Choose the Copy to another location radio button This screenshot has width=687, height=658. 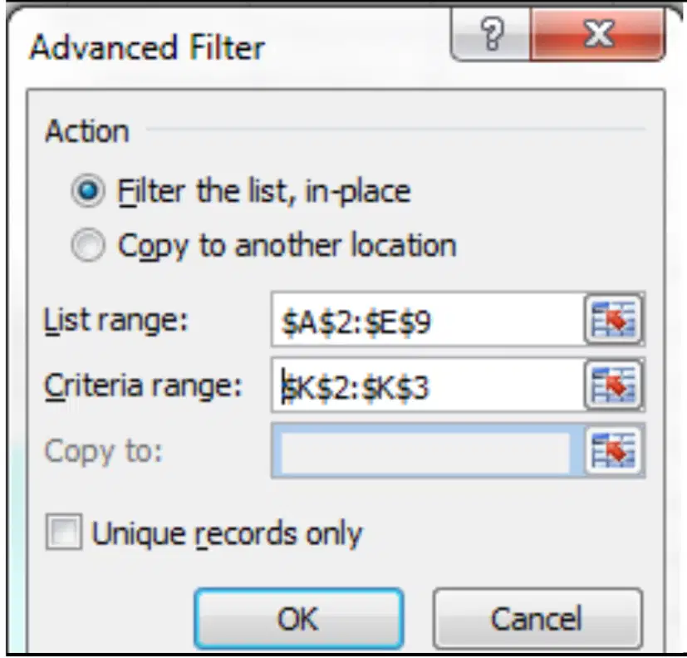88,245
